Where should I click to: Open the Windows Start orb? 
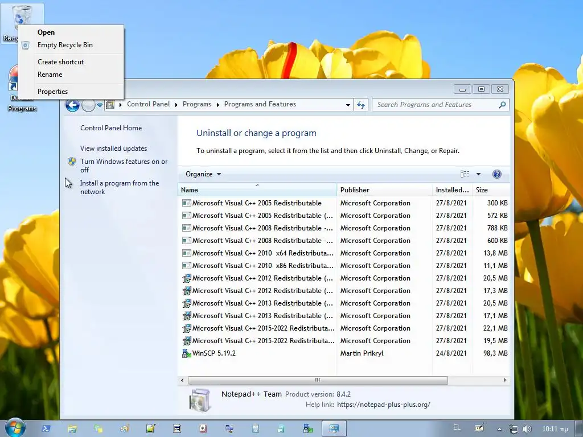[15, 428]
